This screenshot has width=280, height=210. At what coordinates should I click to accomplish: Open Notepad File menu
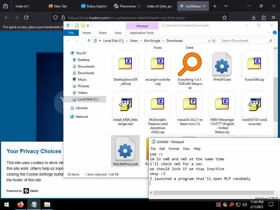(x=153, y=148)
